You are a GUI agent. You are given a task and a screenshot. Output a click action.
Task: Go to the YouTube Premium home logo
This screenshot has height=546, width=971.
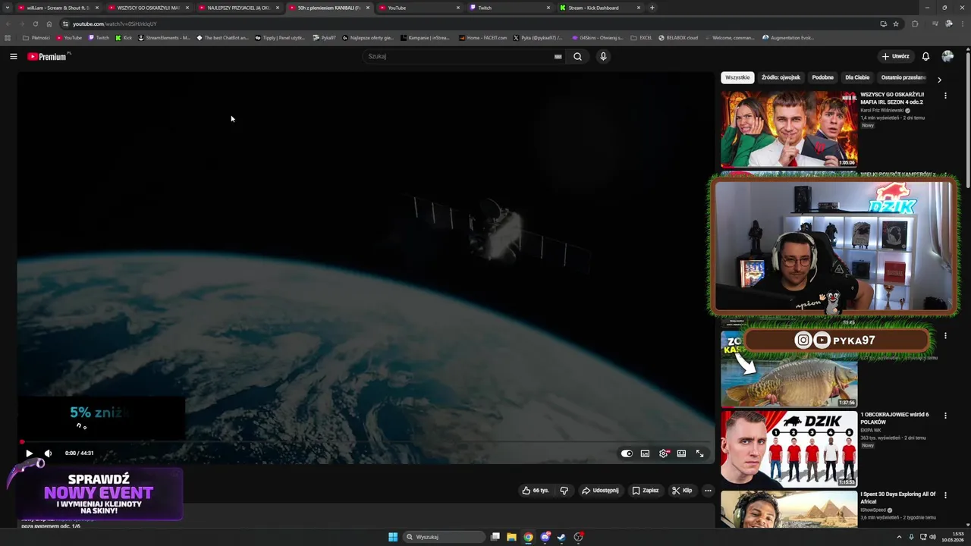coord(49,56)
